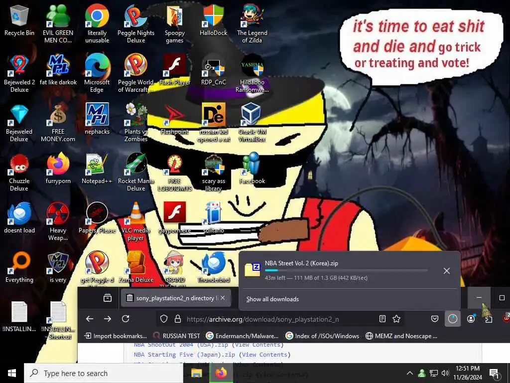
Task: Open the Index of /ISOs/Windows bookmark
Action: tap(322, 336)
